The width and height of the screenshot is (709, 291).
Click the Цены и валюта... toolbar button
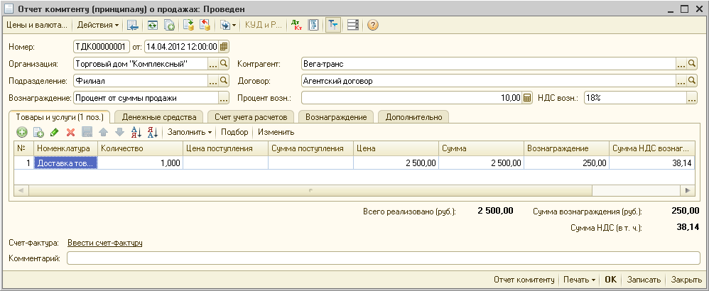[37, 26]
